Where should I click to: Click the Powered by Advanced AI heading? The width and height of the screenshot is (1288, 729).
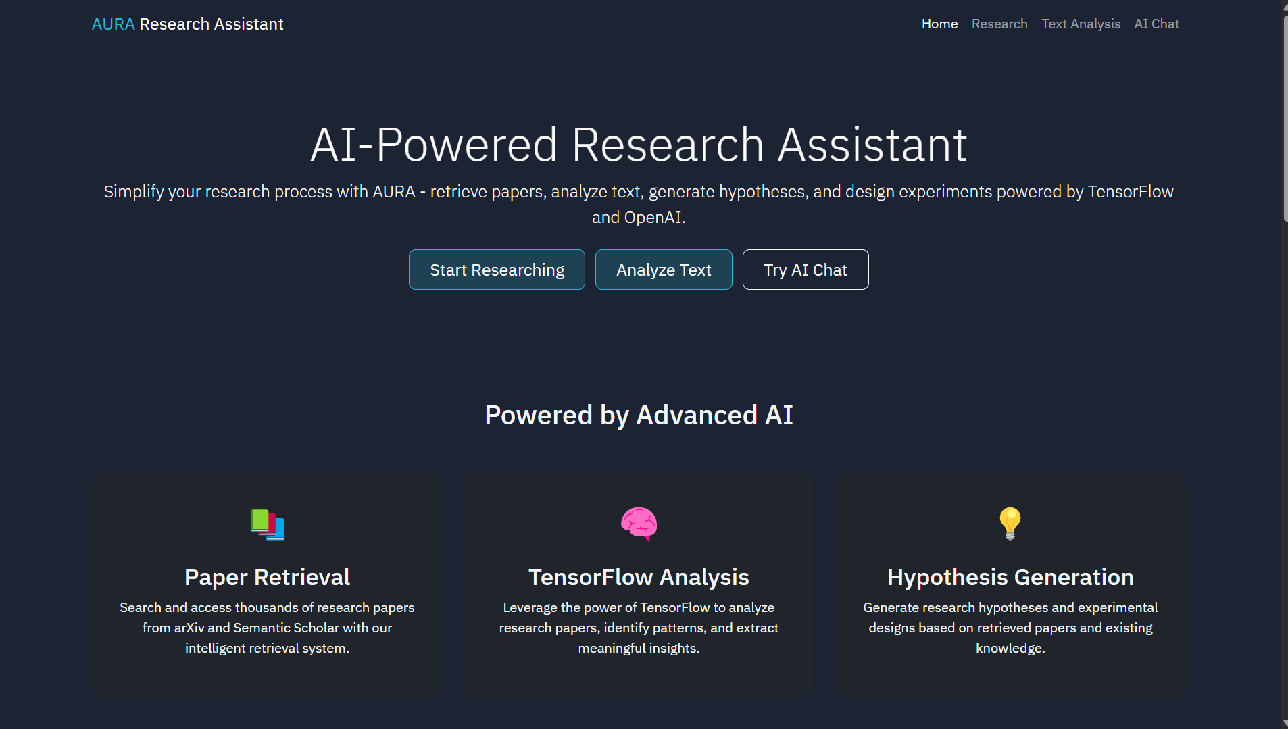pyautogui.click(x=639, y=415)
